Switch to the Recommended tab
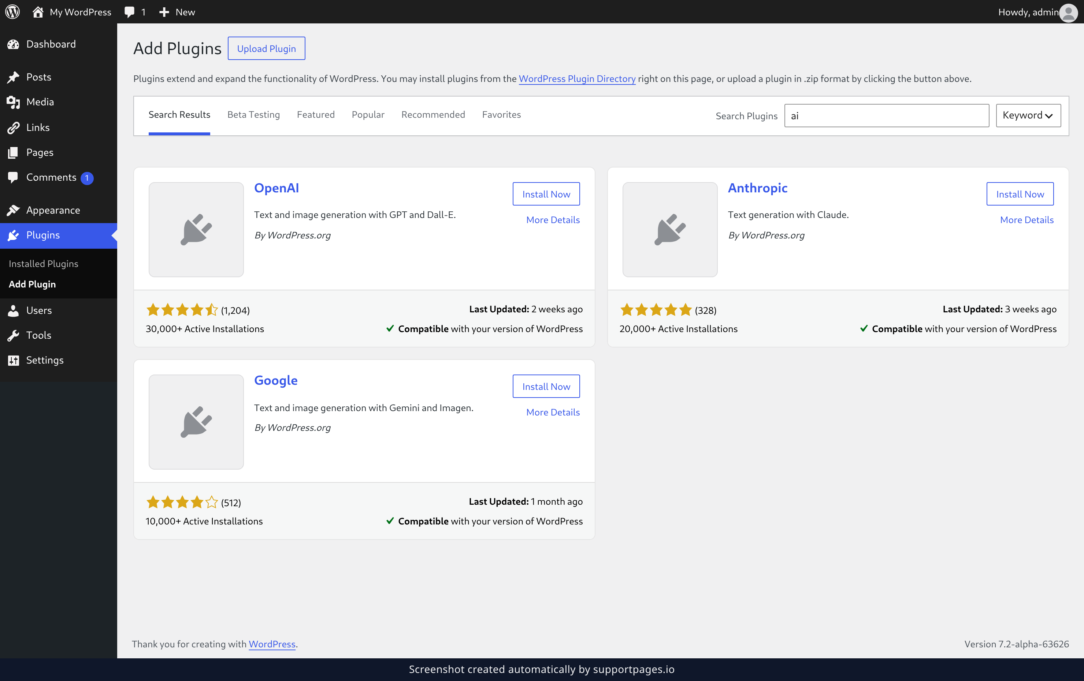The height and width of the screenshot is (681, 1084). (433, 114)
